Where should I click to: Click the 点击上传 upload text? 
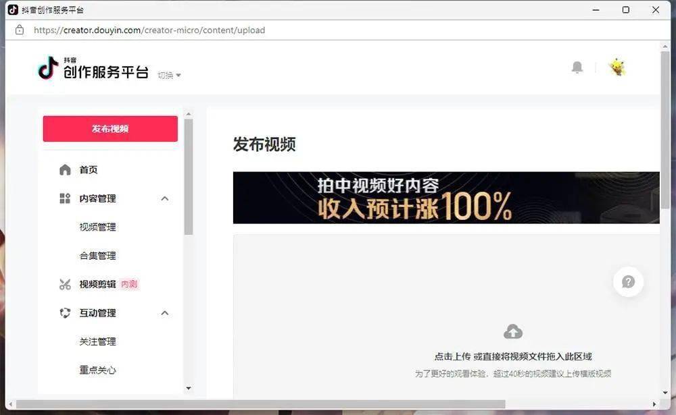pos(452,356)
